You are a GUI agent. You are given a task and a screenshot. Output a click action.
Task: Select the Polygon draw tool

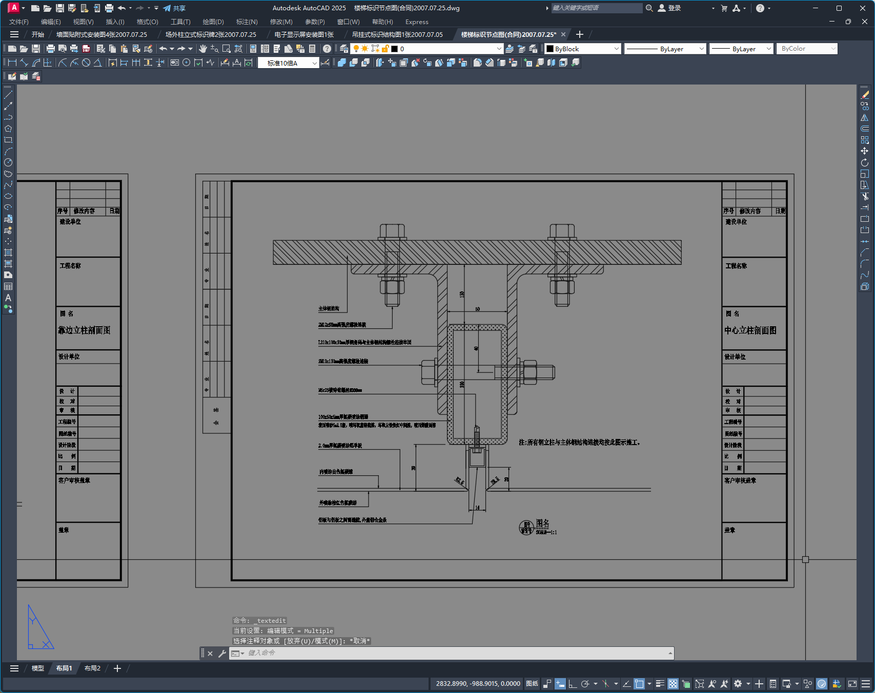click(8, 129)
